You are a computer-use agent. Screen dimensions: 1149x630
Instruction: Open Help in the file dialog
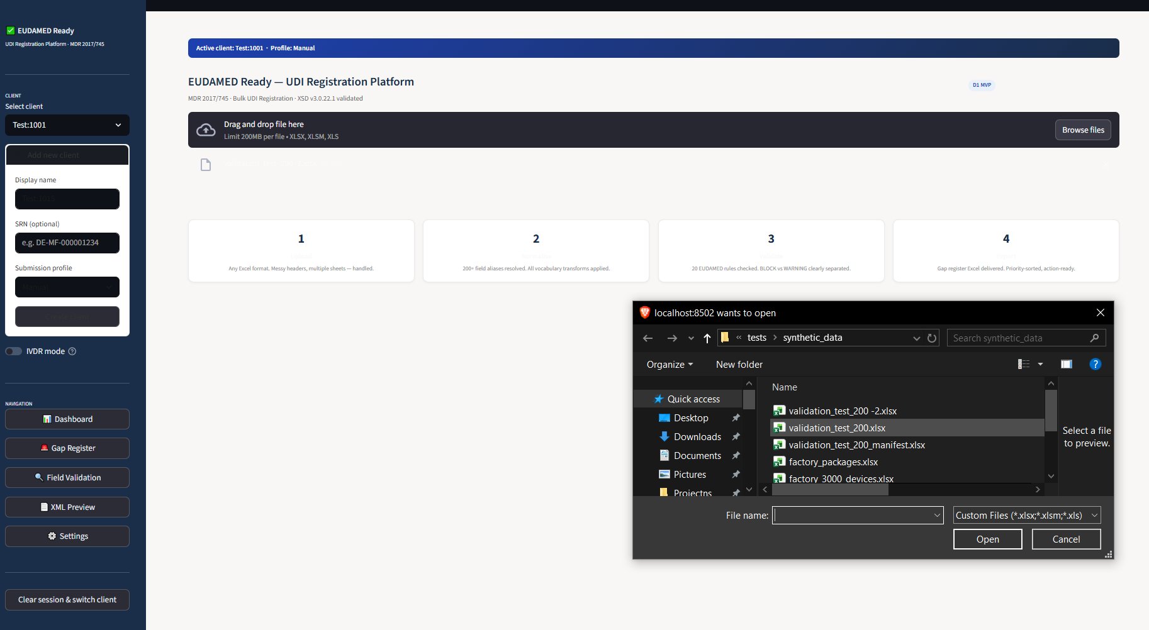click(x=1096, y=364)
